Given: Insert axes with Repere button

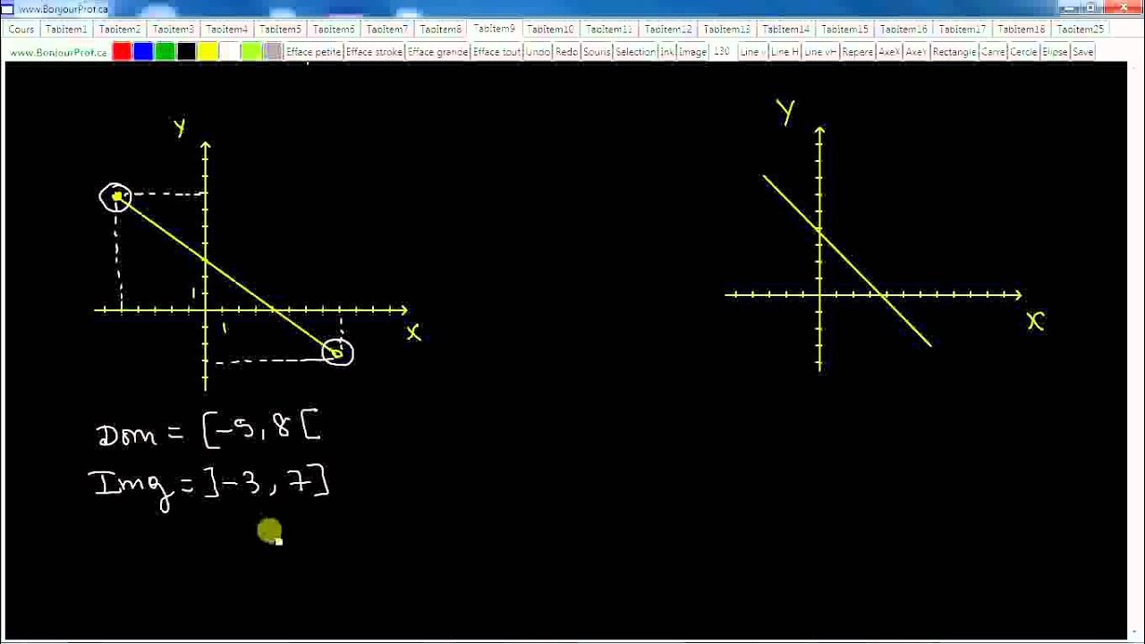Looking at the screenshot, I should pos(858,52).
